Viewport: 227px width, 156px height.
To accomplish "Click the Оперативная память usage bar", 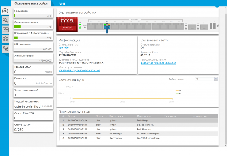I will click(x=33, y=27).
